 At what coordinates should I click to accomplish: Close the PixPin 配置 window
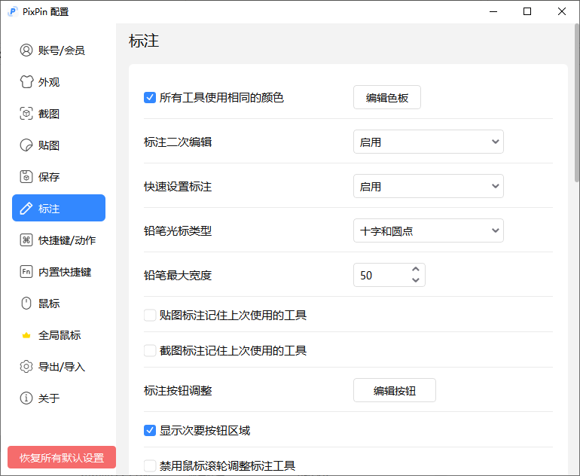(x=561, y=11)
